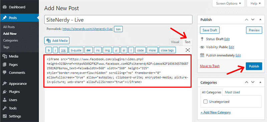The image size is (267, 122).
Task: Check the Uncategorized category checkbox
Action: point(206,102)
